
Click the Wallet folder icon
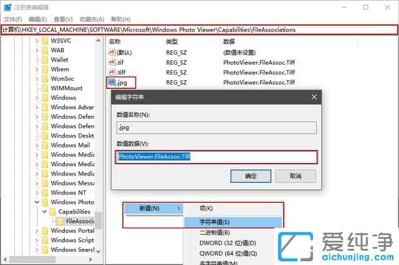[x=45, y=60]
